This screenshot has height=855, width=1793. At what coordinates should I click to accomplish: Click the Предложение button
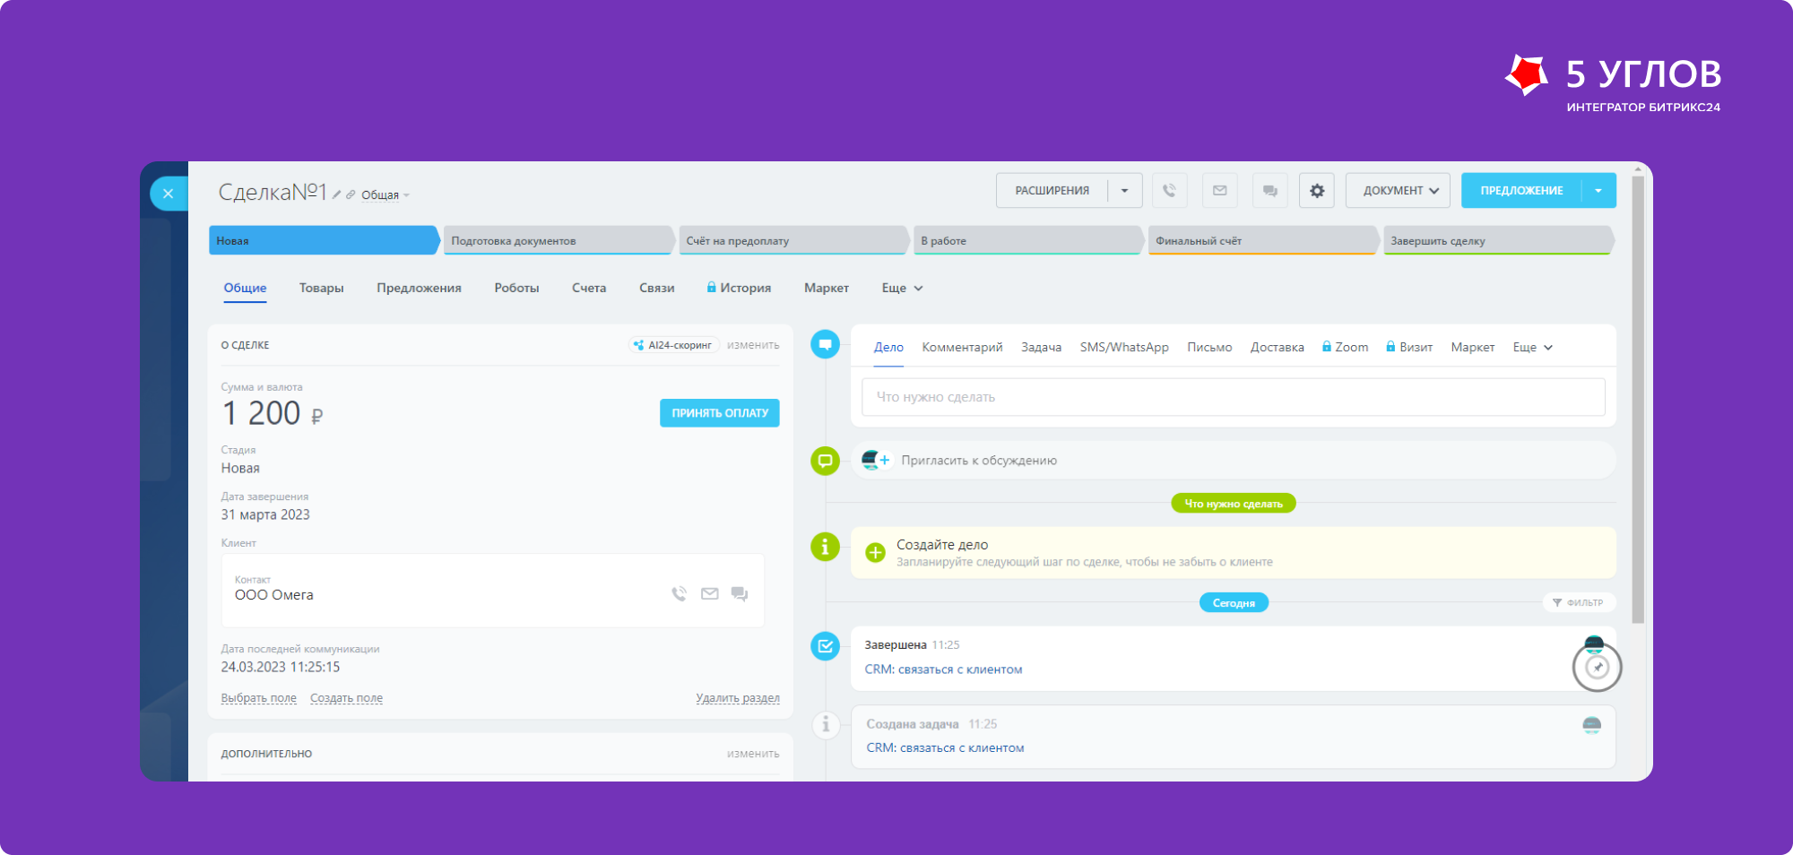[1521, 191]
